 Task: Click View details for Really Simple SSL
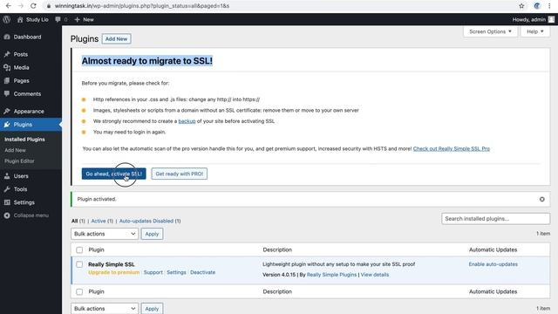tap(375, 275)
